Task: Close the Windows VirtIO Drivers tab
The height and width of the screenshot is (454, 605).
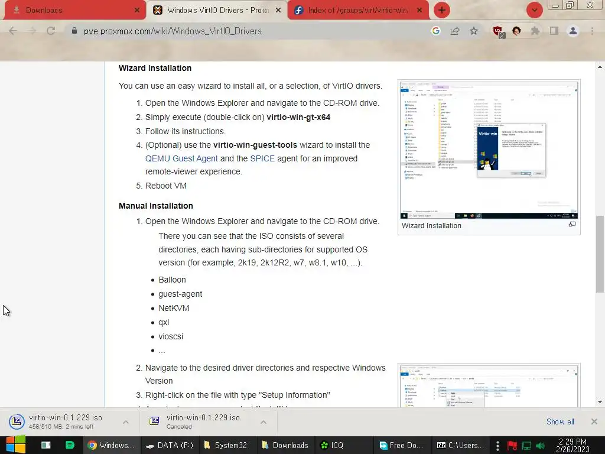Action: point(278,11)
